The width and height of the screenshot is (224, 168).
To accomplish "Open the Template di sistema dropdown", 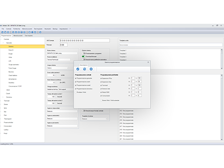I will (x=95, y=119).
